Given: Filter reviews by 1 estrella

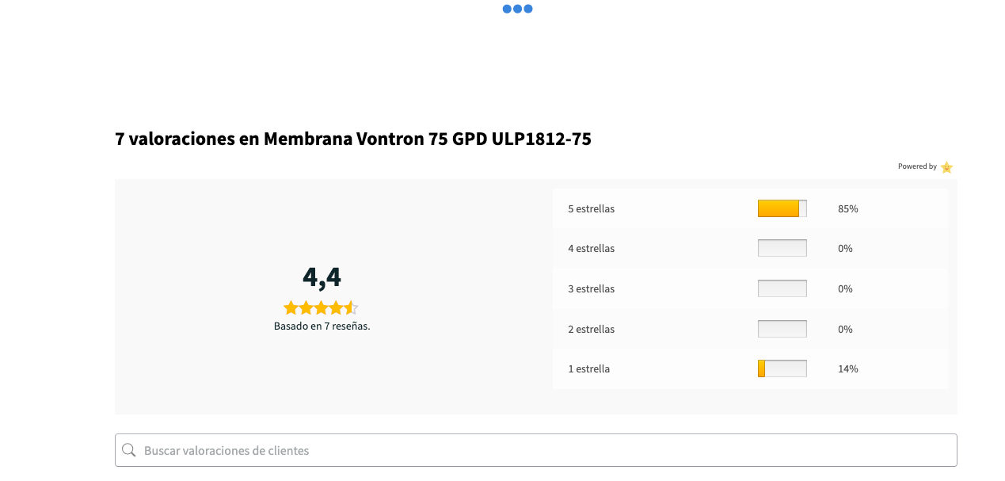Looking at the screenshot, I should (750, 368).
